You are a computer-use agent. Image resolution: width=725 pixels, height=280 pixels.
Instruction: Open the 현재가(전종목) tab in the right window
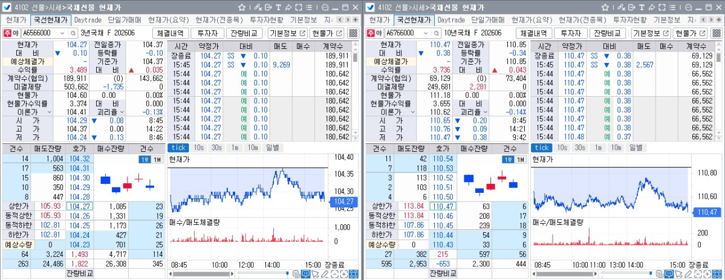click(x=582, y=20)
